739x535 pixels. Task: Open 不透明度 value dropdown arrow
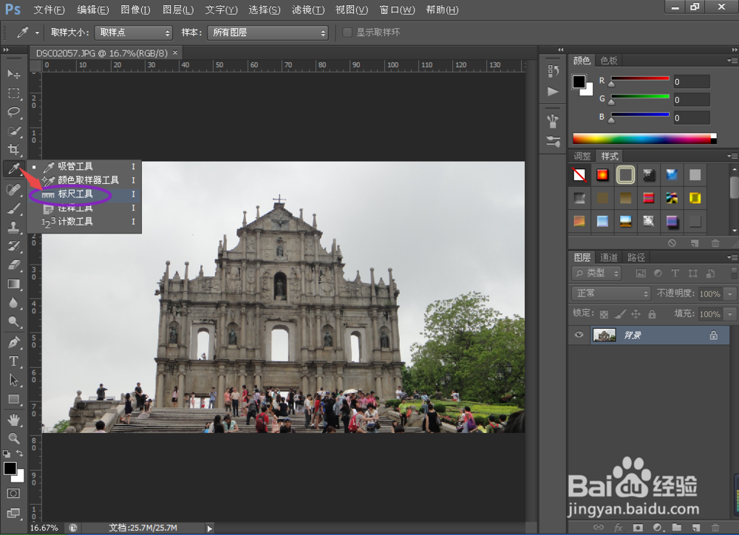tap(731, 293)
